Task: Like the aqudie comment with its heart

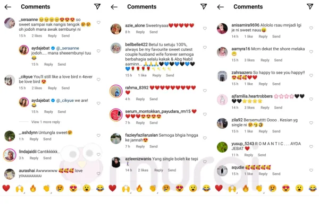Action: [311, 170]
